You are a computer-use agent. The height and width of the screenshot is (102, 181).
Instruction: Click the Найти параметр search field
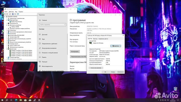53,25
